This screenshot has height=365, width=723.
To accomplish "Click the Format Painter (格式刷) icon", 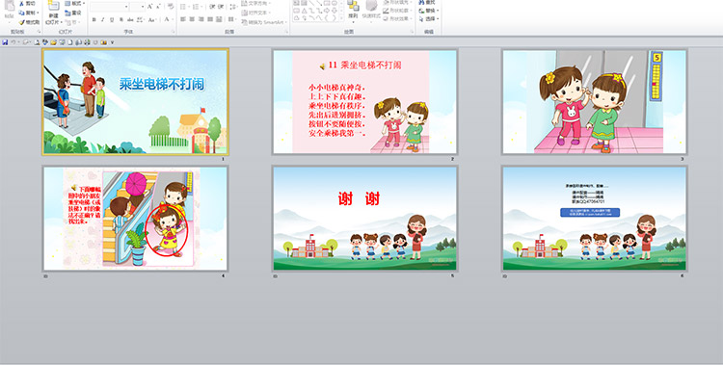I will pos(21,22).
